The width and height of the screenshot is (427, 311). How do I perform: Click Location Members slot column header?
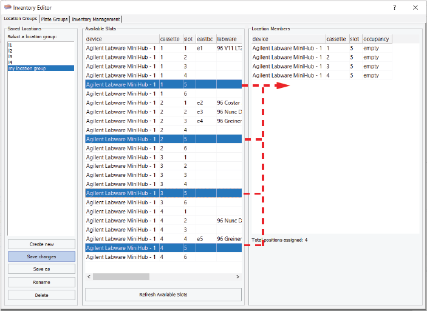tap(356, 39)
